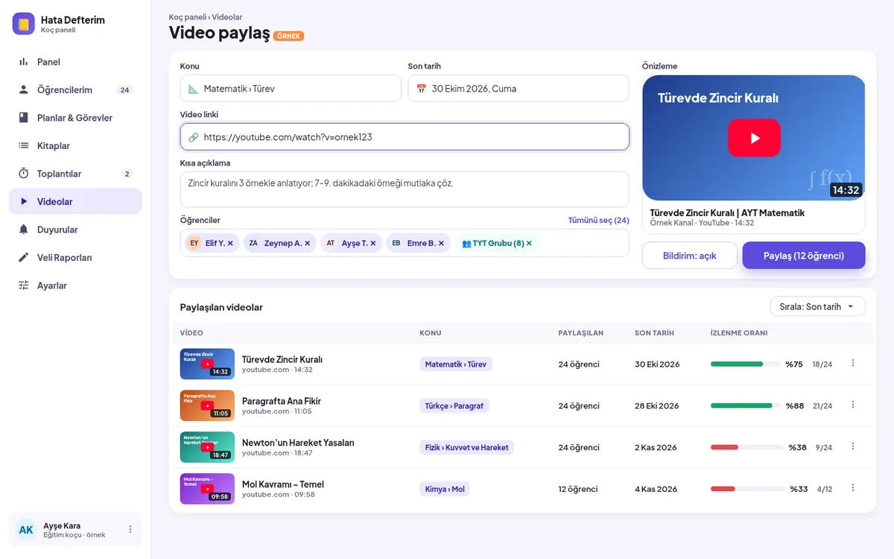This screenshot has height=559, width=894.
Task: Click the Öğrencilerim person icon
Action: 24,90
